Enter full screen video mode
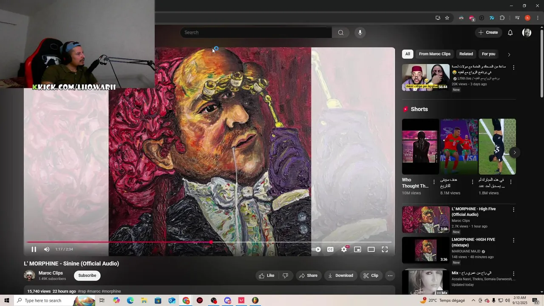Screen dimensions: 544x306 pos(385,249)
